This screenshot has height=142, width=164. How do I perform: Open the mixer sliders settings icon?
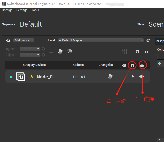pos(125,52)
